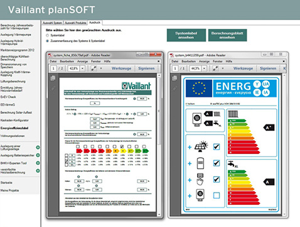Open zoom percentage dropdown in system_fiche PDF window

tap(83, 69)
